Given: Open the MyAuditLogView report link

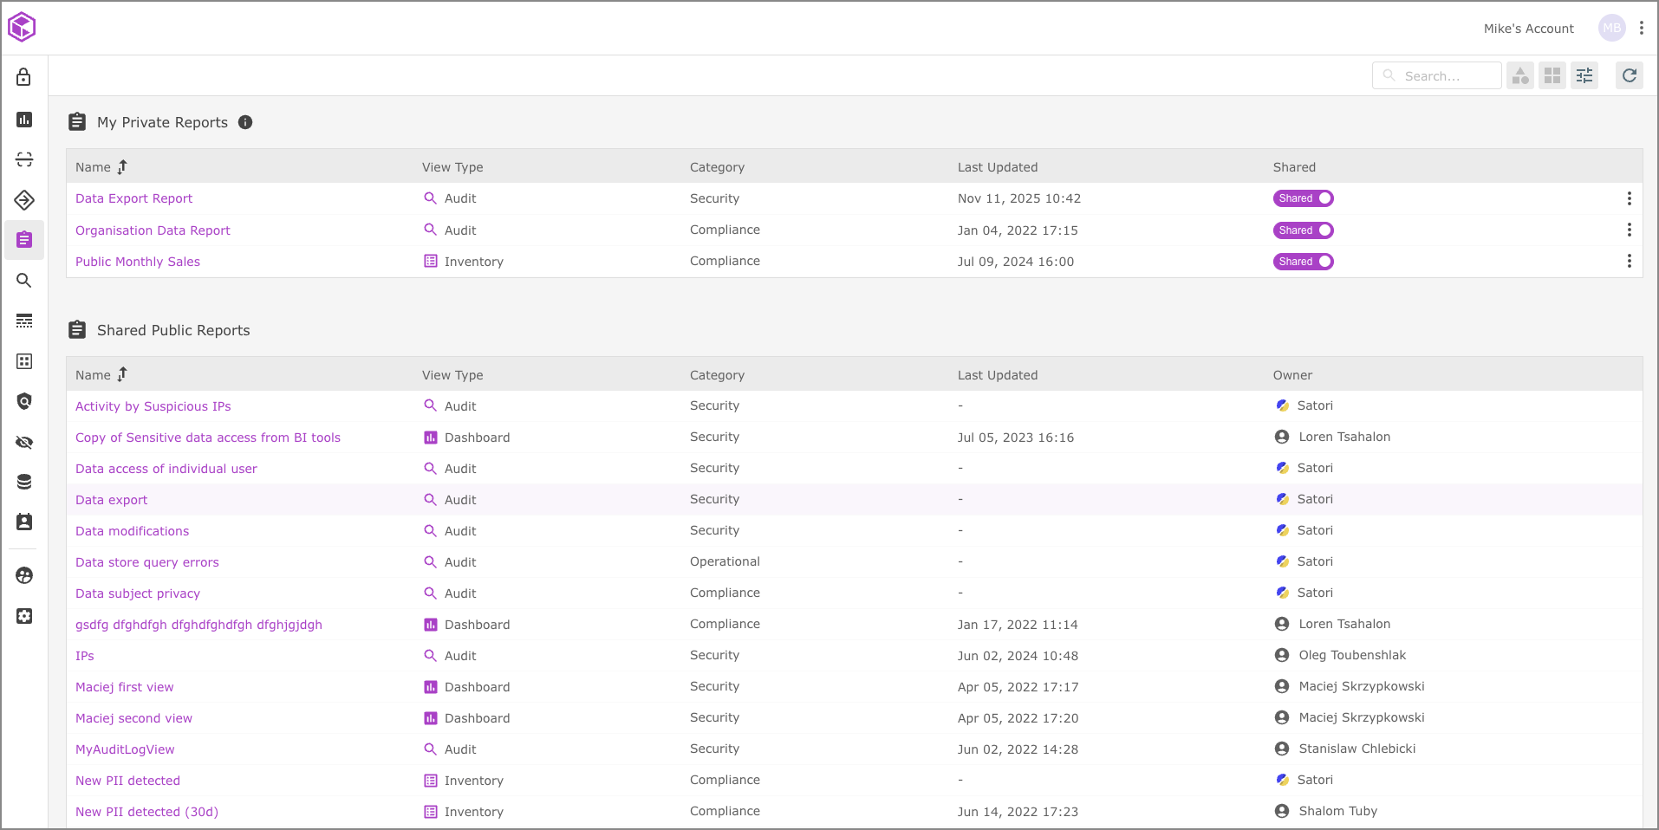Looking at the screenshot, I should tap(125, 749).
